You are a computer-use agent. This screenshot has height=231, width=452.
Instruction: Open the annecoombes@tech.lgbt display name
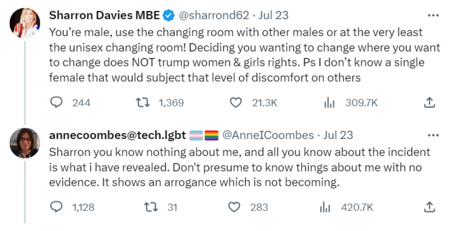[118, 135]
